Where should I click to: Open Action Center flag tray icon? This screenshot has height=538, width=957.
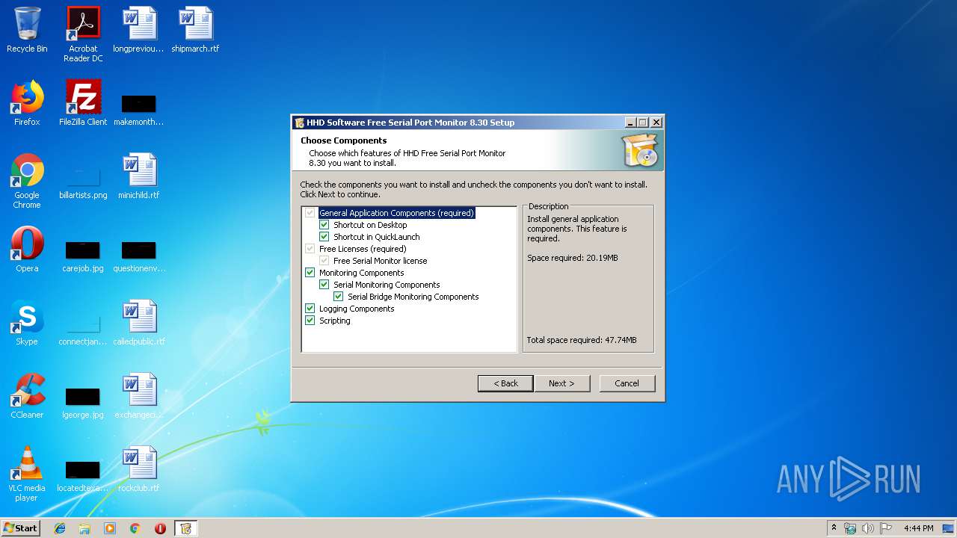886,528
